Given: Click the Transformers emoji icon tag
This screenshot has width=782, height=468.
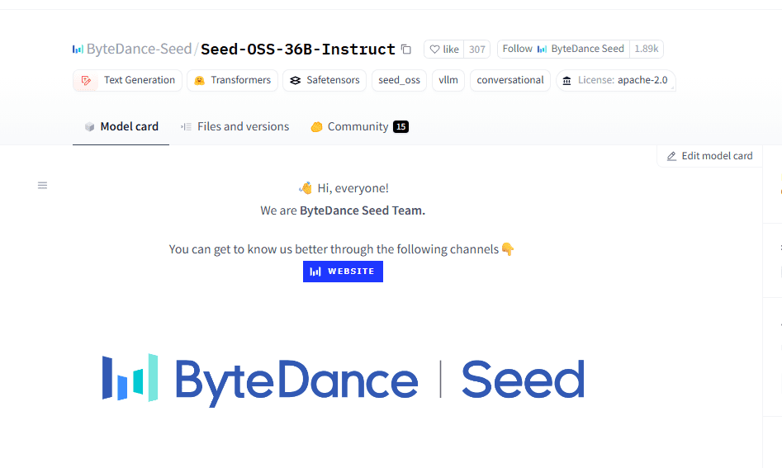Looking at the screenshot, I should click(x=199, y=81).
